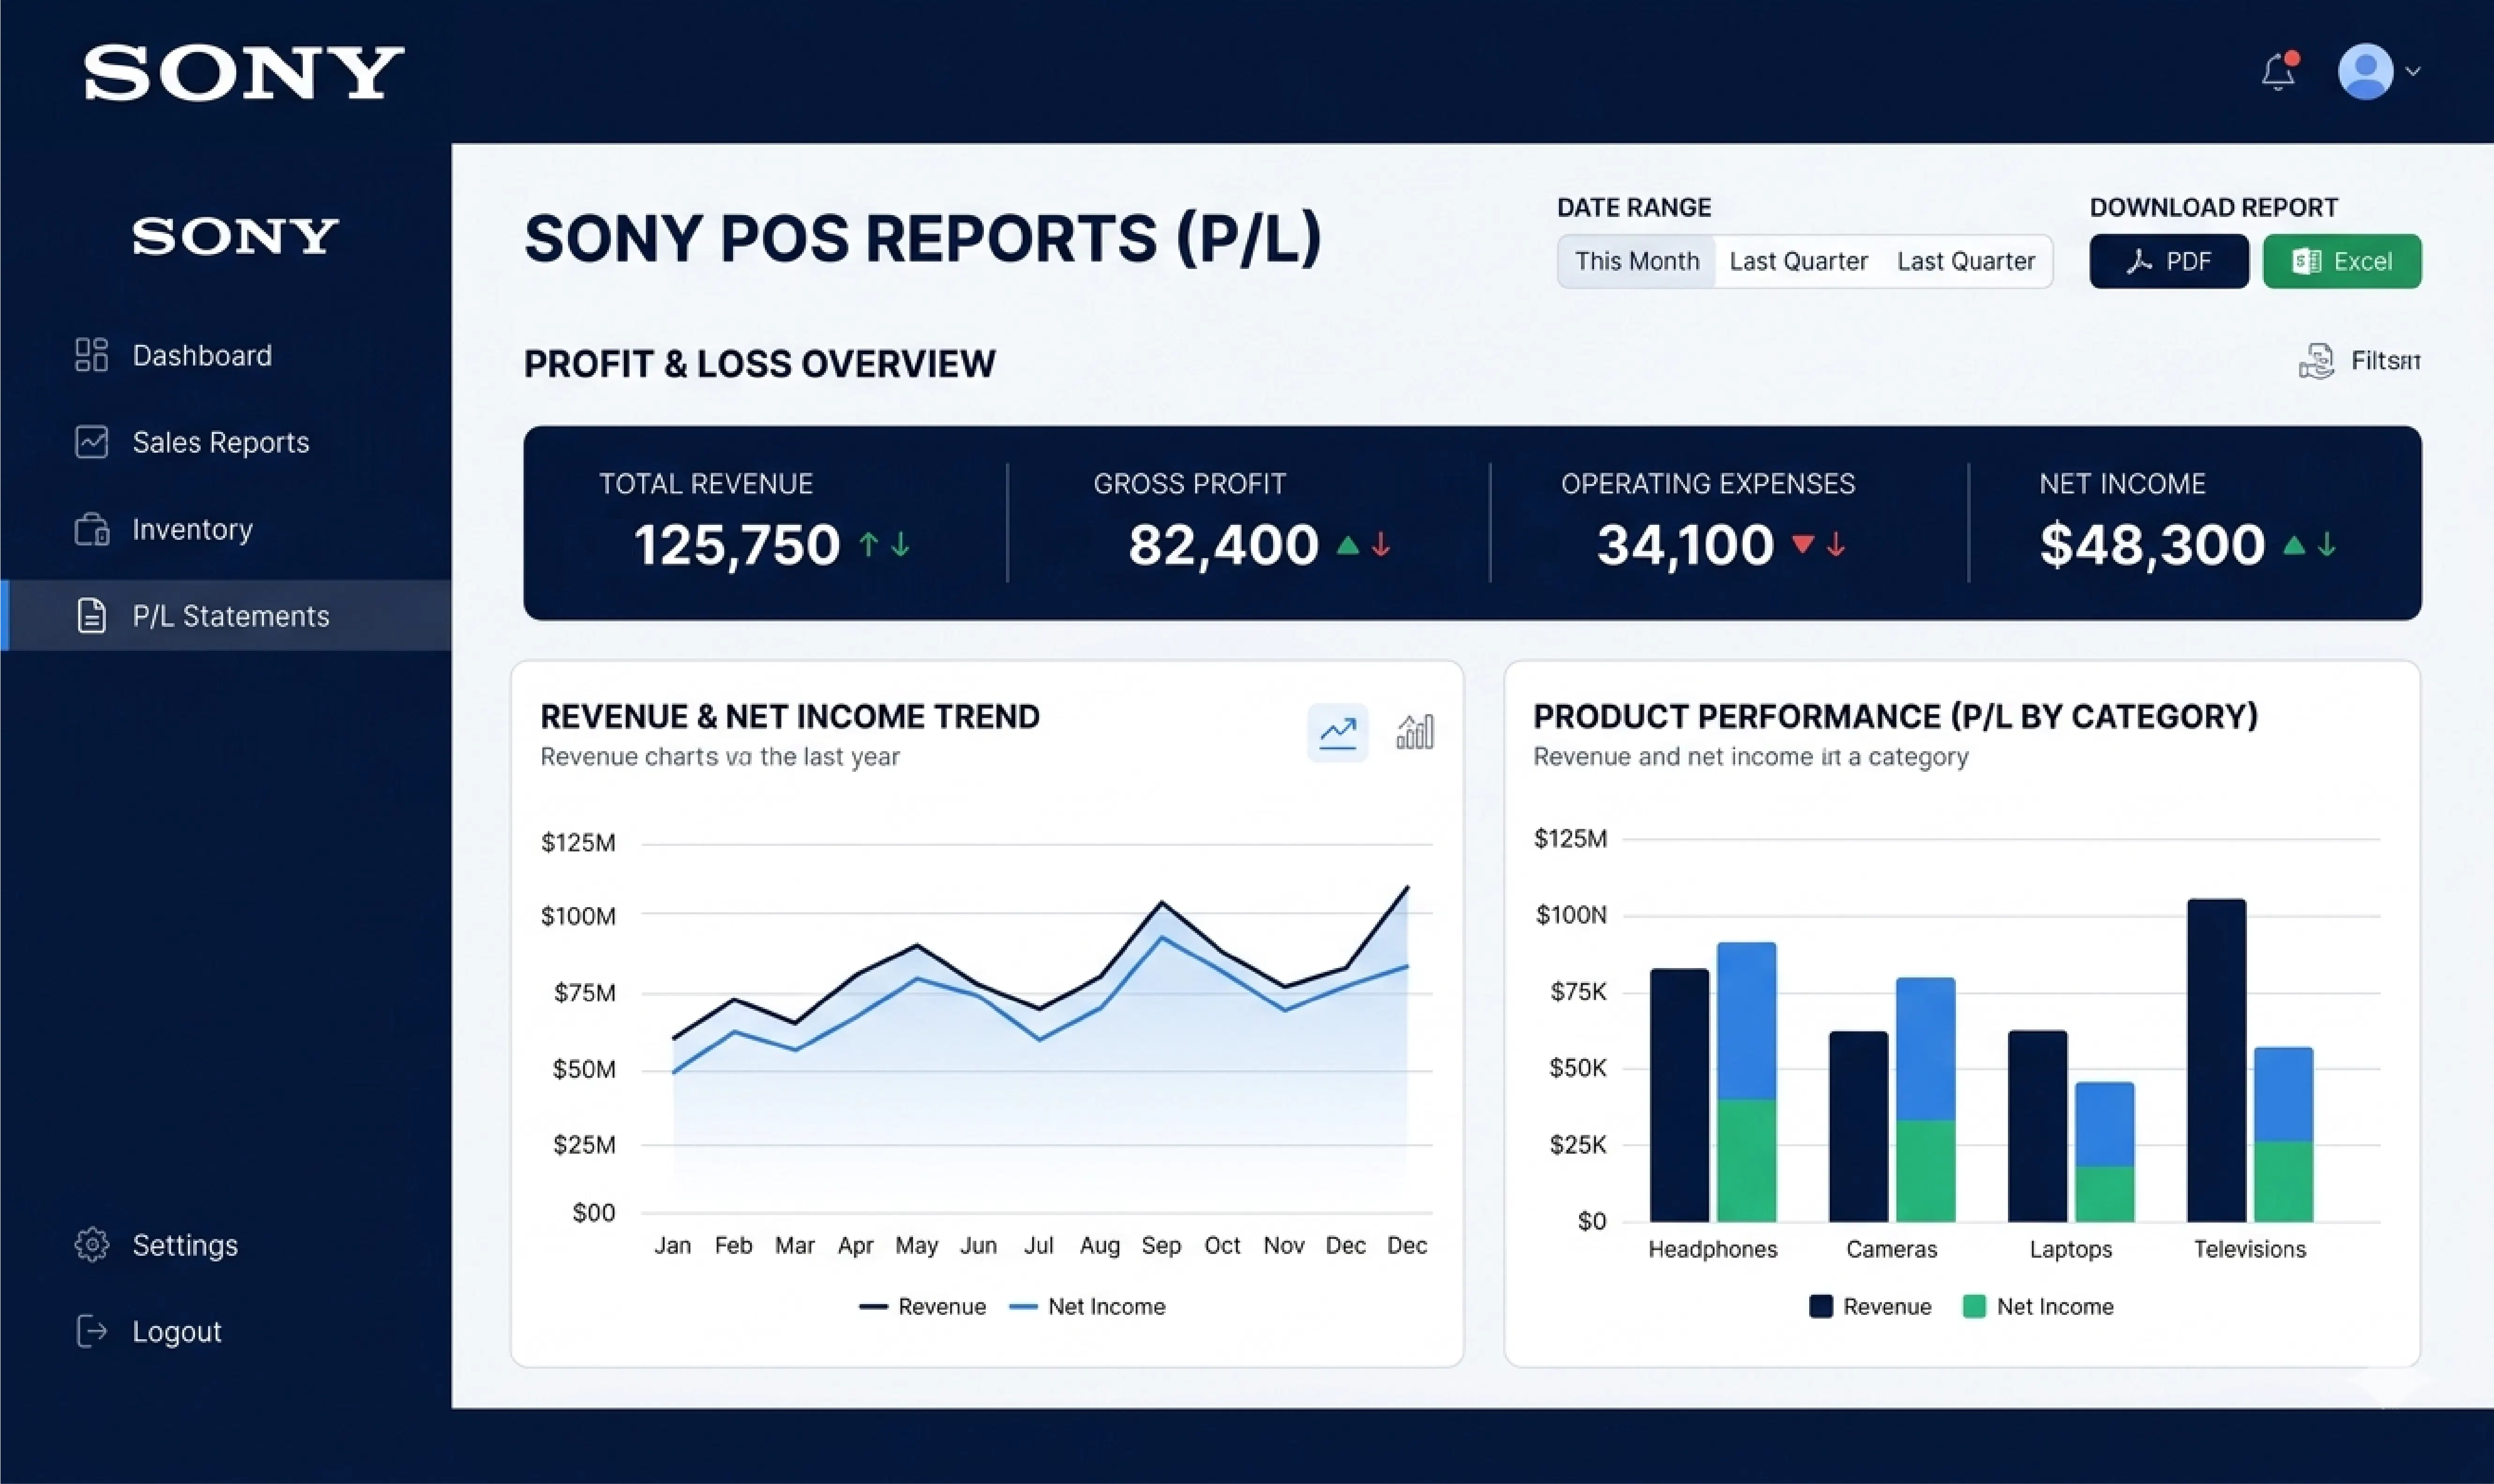Click the Gross Profit value '82,400'
Viewport: 2494px width, 1484px height.
[1223, 545]
